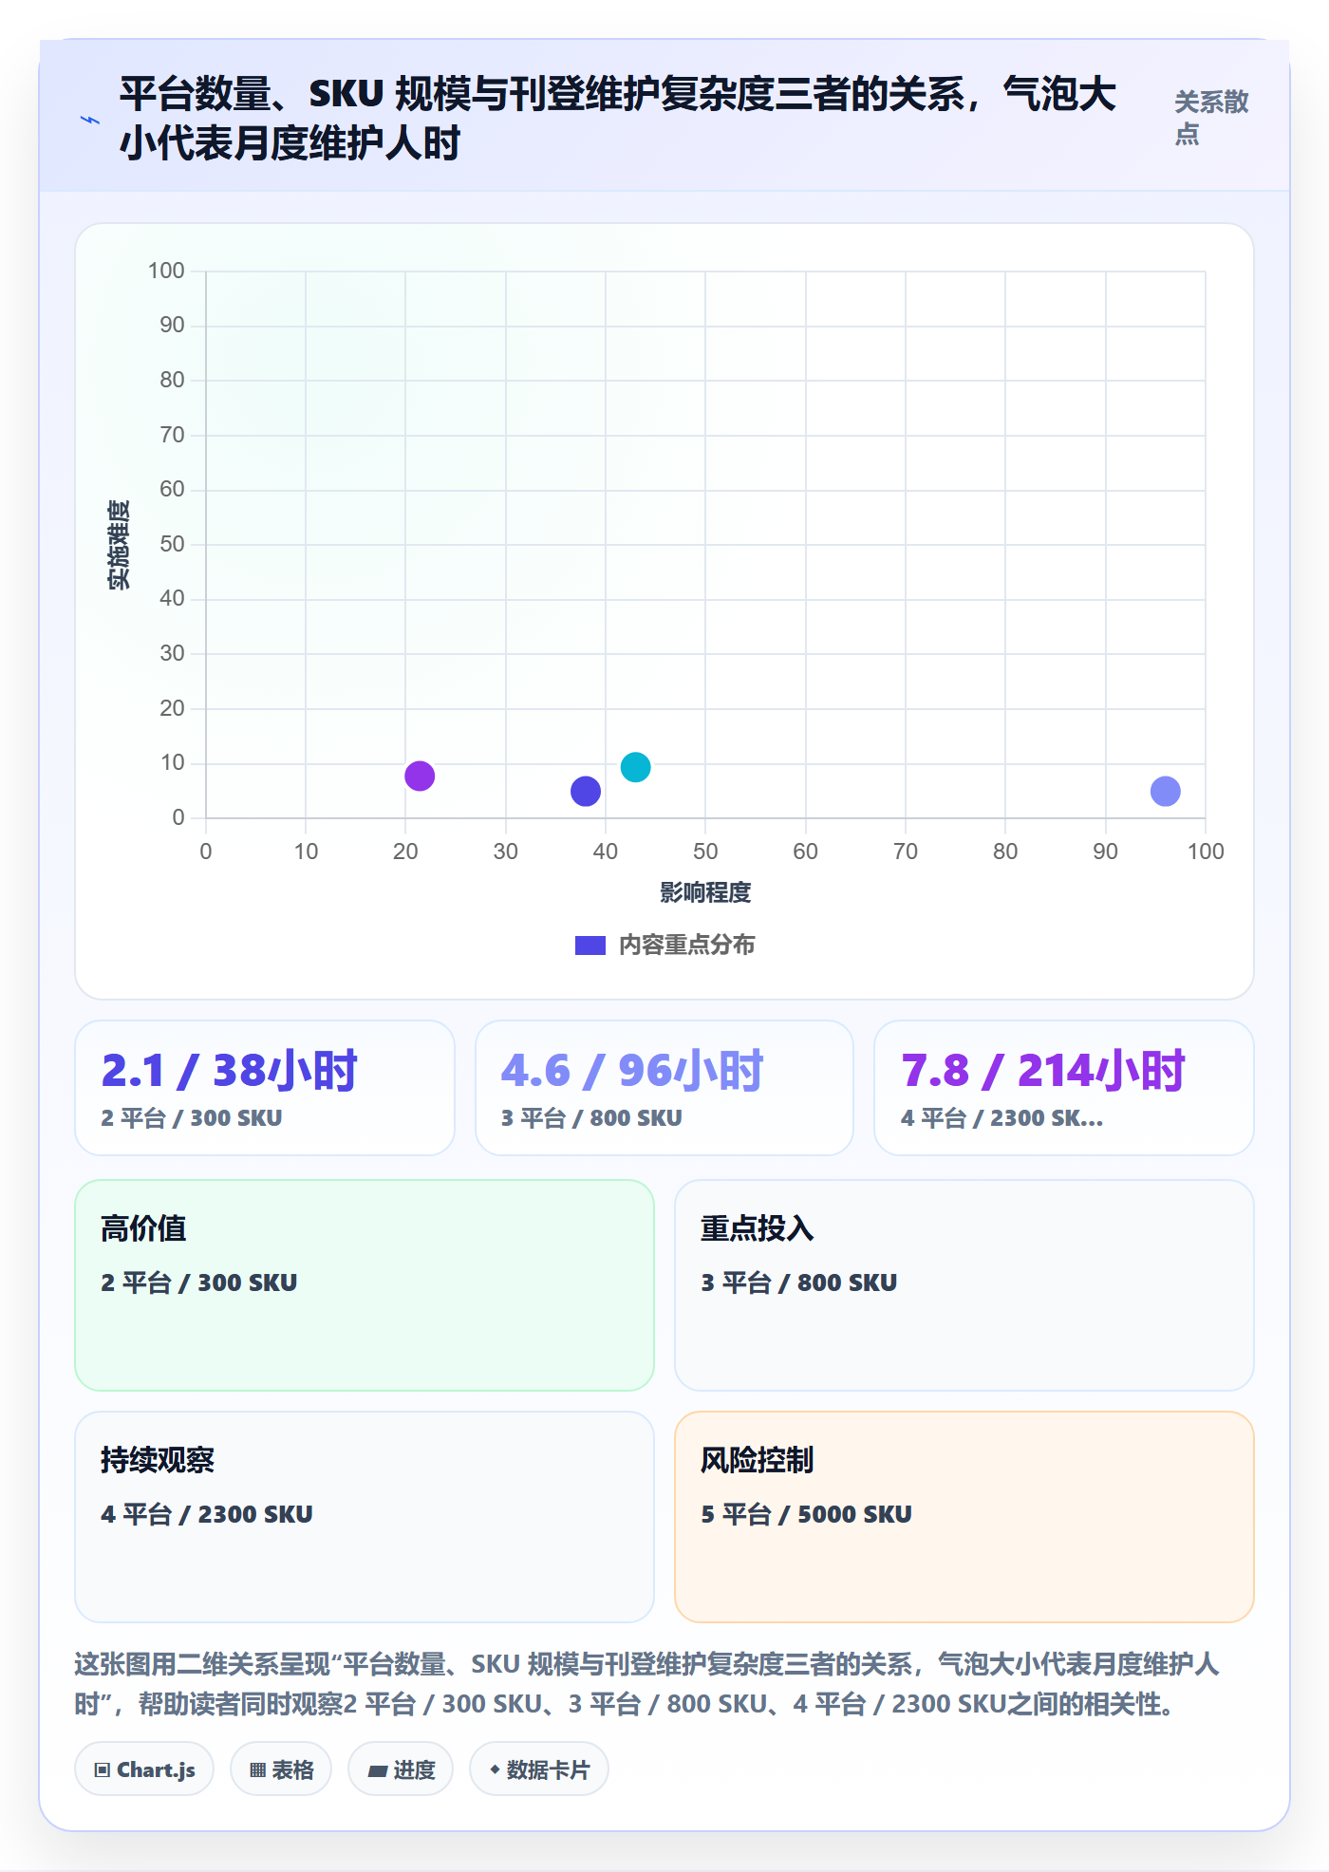Click the lightning bolt icon in header

point(90,120)
